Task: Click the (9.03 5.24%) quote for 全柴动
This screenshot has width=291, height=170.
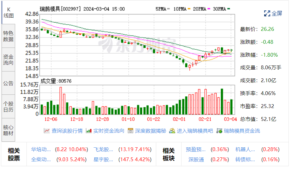Action: tap(71, 159)
